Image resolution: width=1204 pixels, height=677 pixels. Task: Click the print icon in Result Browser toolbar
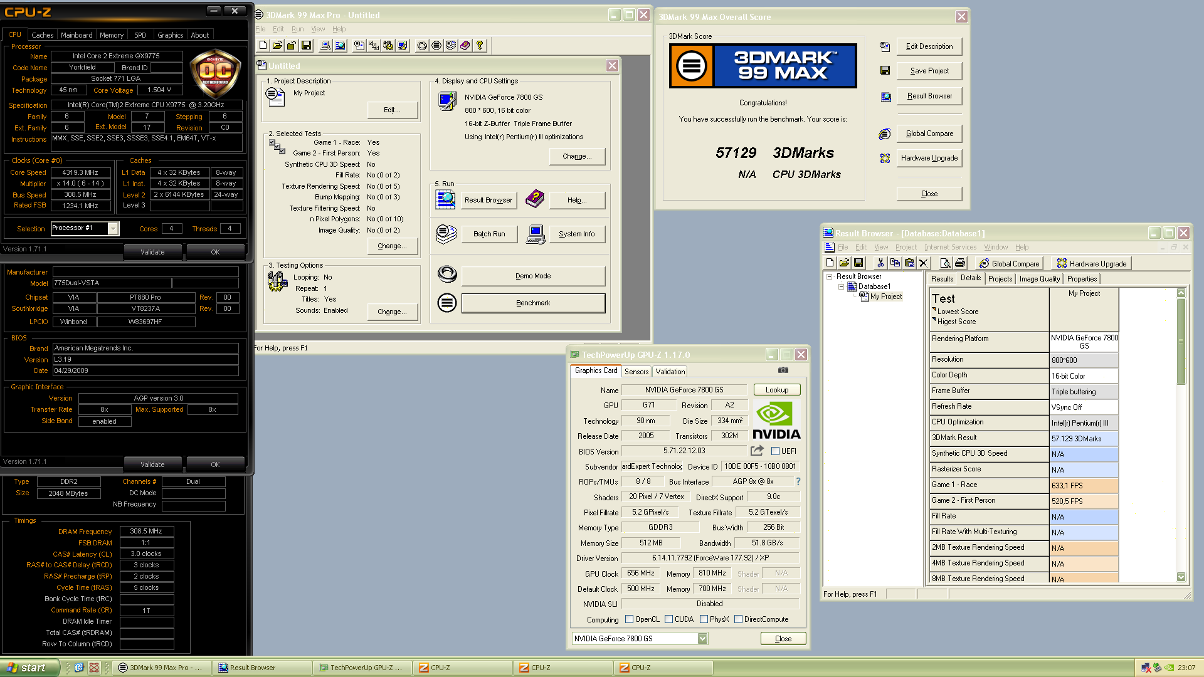coord(959,263)
